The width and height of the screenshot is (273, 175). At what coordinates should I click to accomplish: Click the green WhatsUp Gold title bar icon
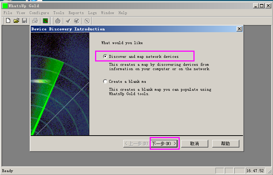tap(5, 6)
